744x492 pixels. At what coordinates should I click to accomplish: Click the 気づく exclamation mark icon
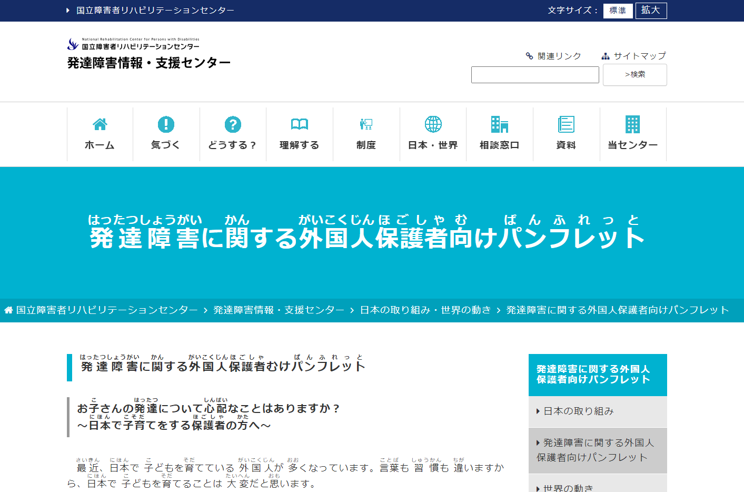(166, 124)
